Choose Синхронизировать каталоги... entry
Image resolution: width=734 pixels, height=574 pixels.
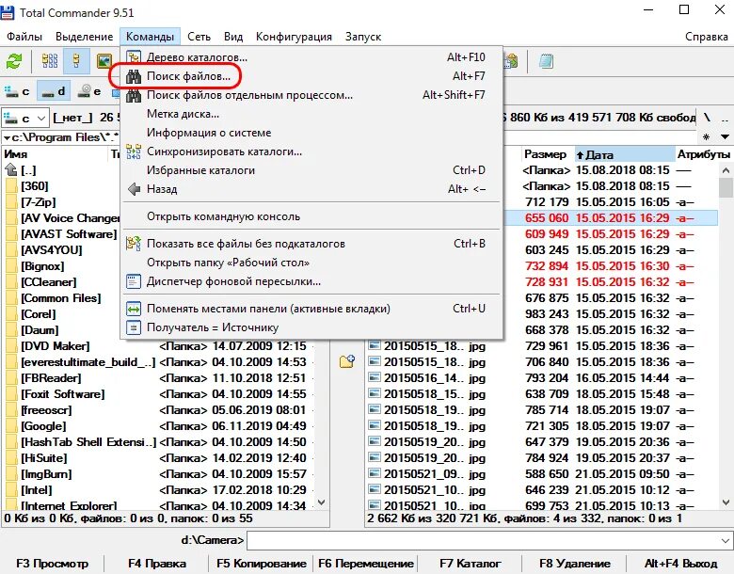click(x=311, y=151)
